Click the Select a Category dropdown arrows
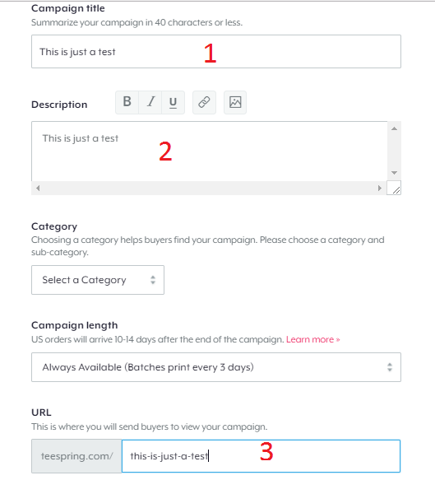Screen dimensions: 435x480 click(x=153, y=280)
